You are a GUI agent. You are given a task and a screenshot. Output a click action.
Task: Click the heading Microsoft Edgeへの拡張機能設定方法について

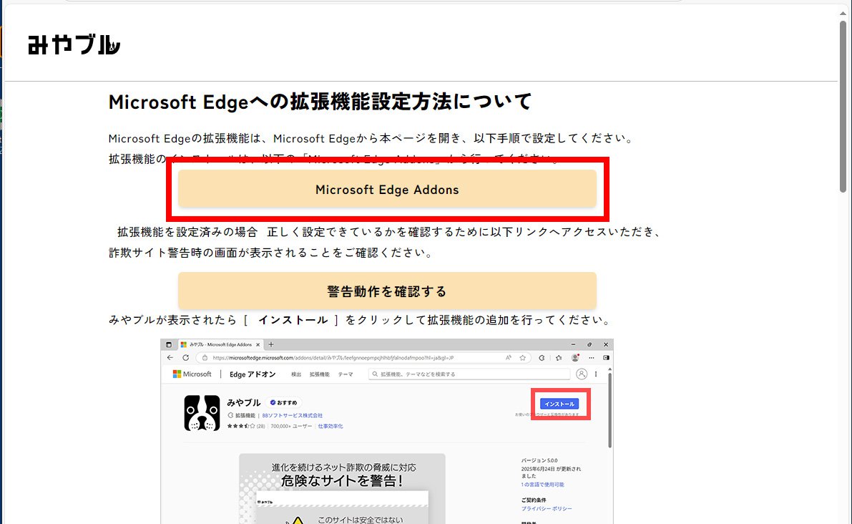pyautogui.click(x=320, y=102)
